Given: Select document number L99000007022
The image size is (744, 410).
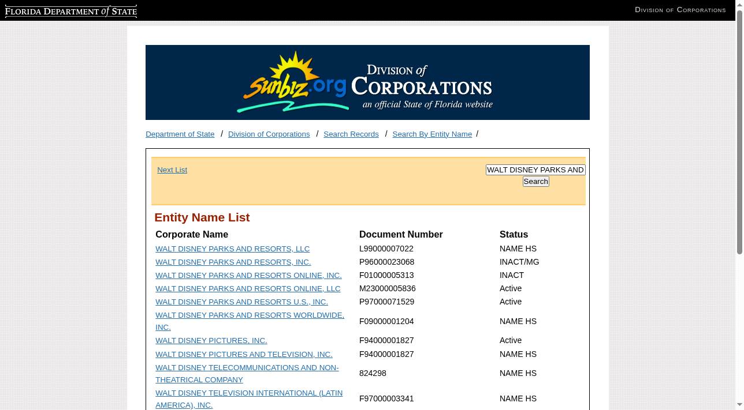Looking at the screenshot, I should pos(386,249).
